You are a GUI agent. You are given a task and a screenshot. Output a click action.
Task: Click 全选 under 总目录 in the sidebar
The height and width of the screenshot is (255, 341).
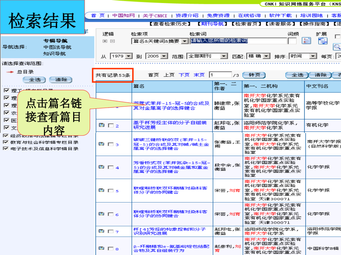34,80
